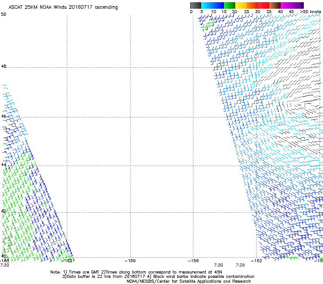Click the latitude label 44

(3, 165)
